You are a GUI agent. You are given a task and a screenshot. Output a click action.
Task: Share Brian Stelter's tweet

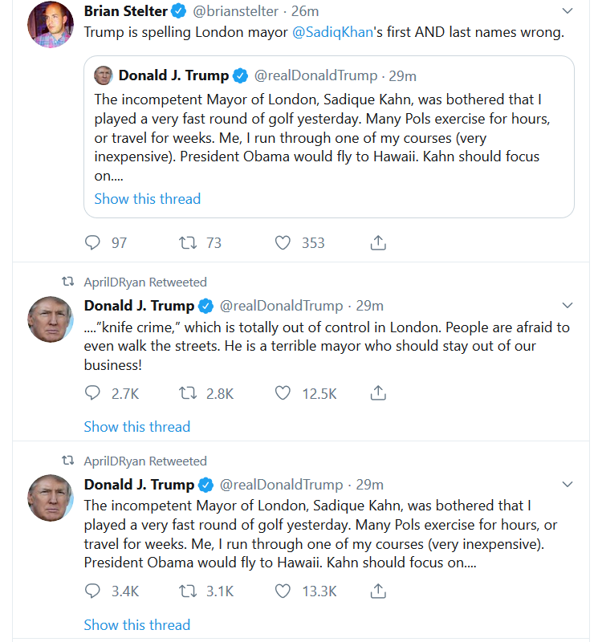379,242
